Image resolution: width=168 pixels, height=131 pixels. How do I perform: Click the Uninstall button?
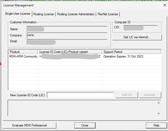(x=150, y=95)
